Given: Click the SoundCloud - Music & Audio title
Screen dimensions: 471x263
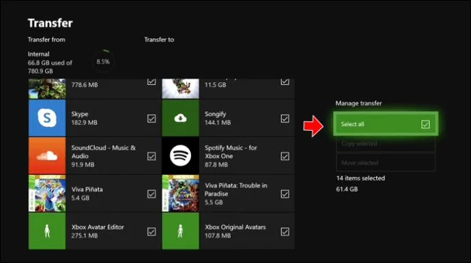Looking at the screenshot, I should (103, 152).
